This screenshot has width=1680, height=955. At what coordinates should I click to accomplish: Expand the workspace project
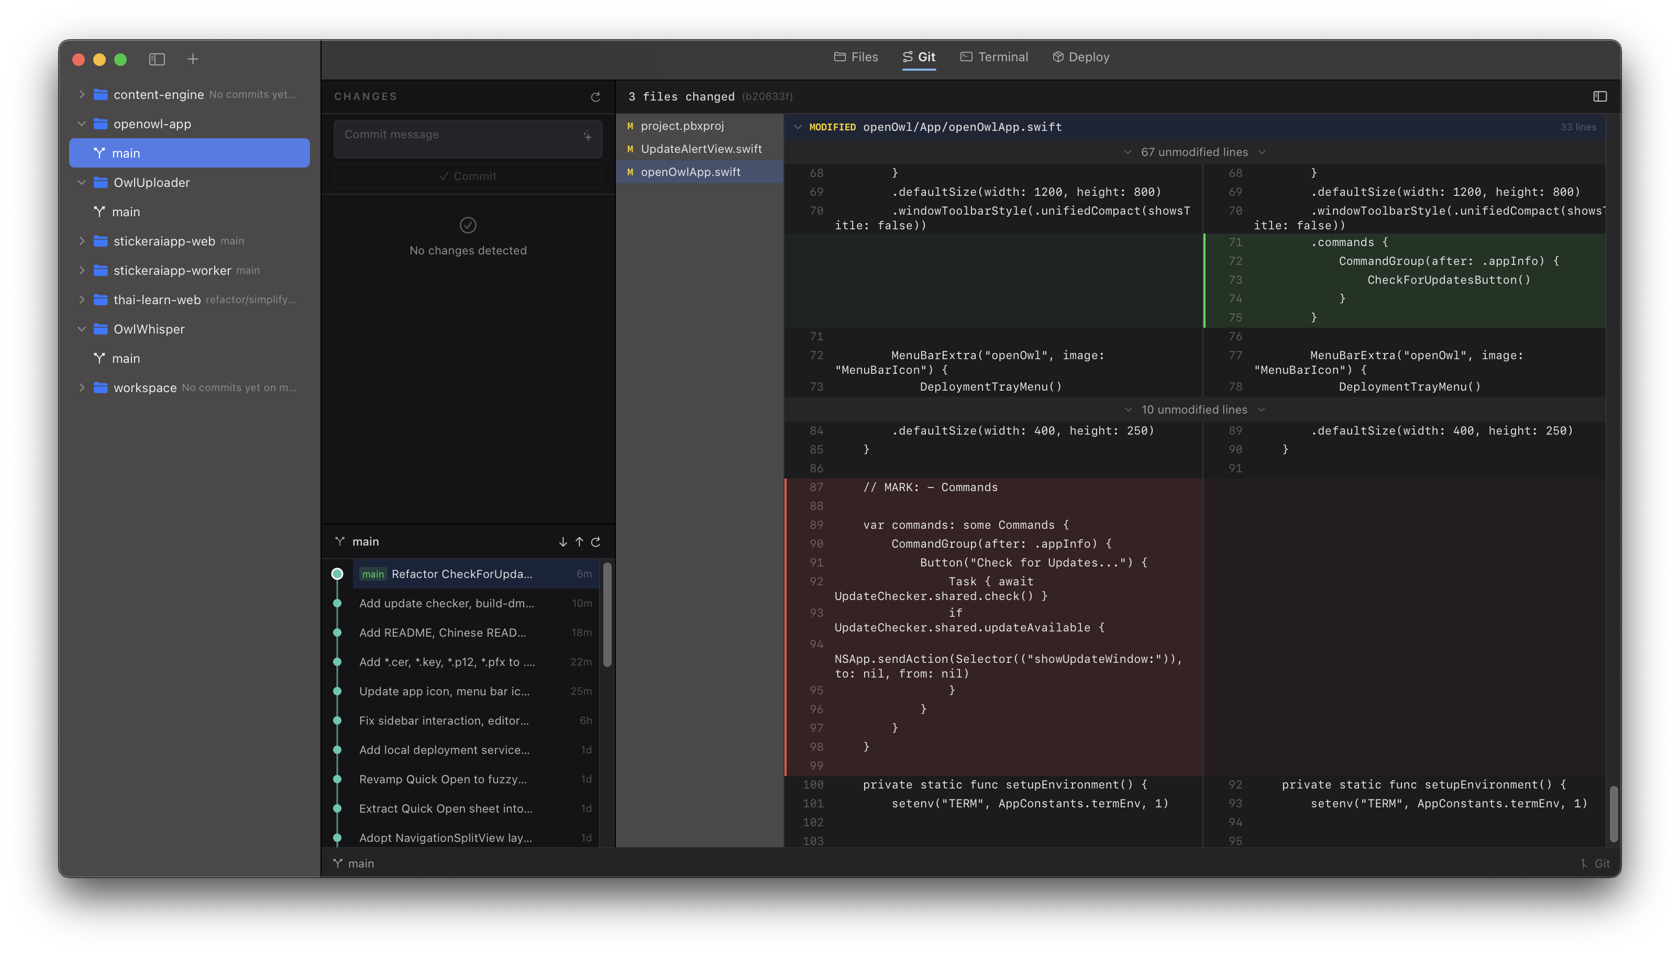pyautogui.click(x=81, y=387)
